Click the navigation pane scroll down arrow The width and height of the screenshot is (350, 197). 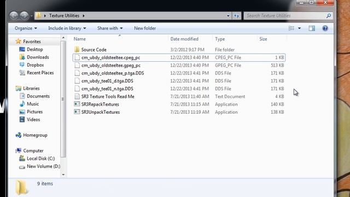(63, 175)
